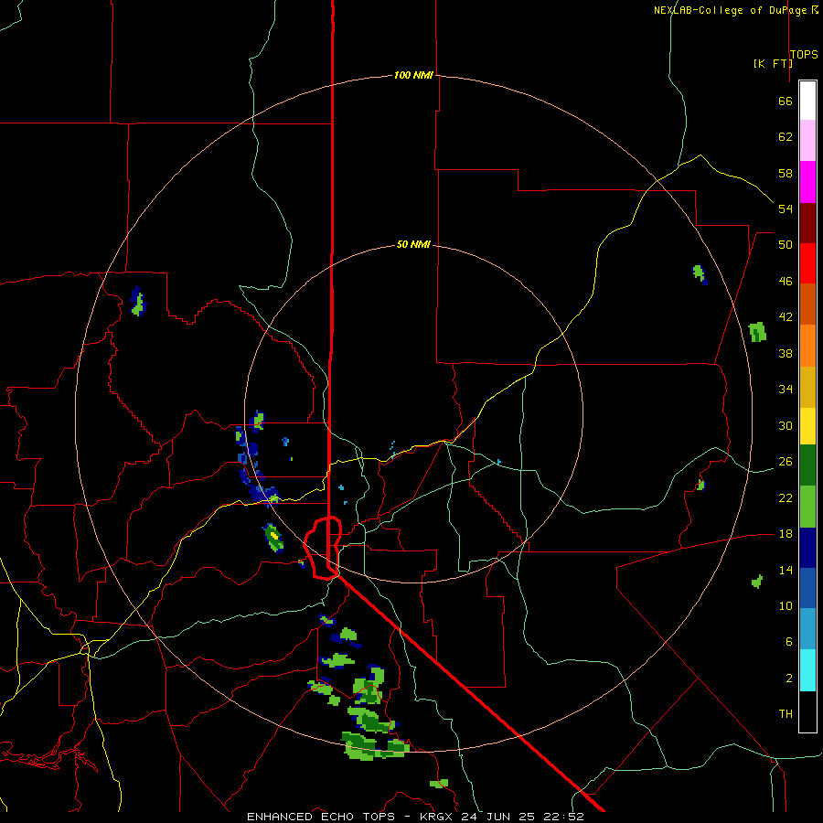Image resolution: width=823 pixels, height=823 pixels.
Task: Click the '18' legend value
Action: point(786,534)
